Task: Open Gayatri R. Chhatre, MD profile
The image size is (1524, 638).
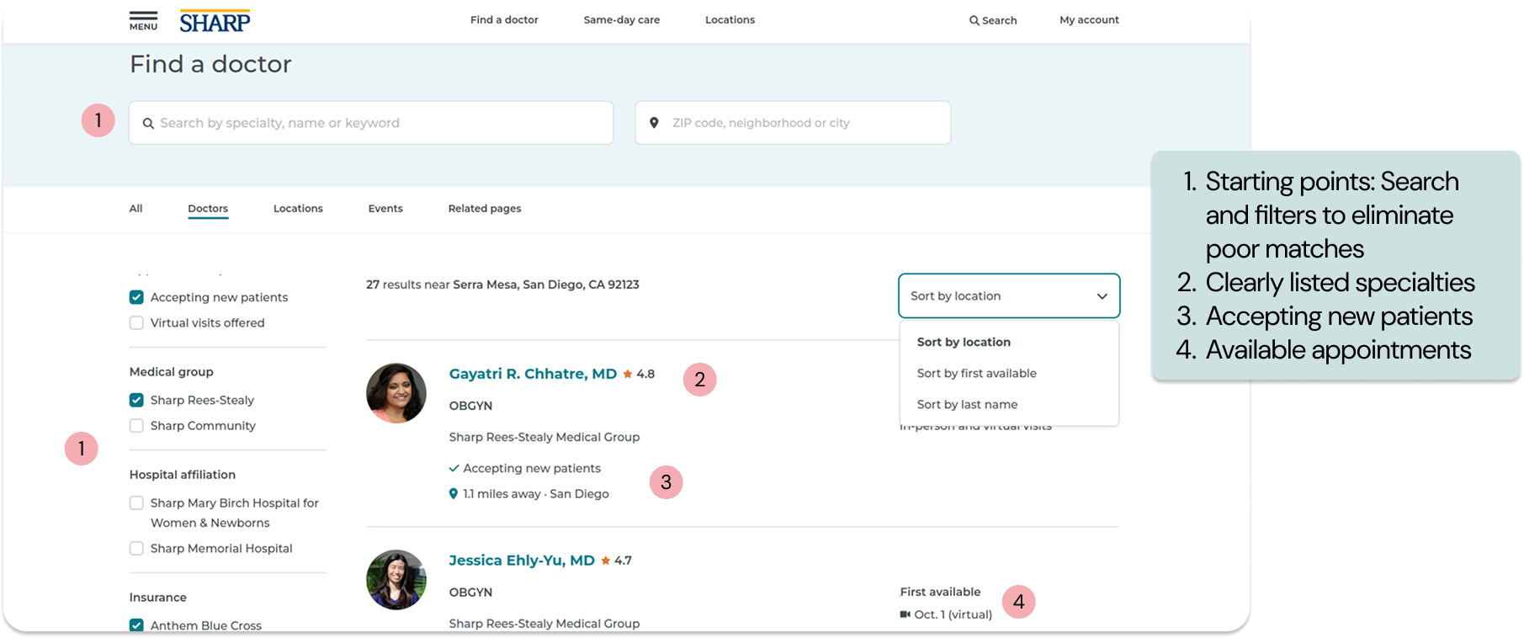Action: pyautogui.click(x=533, y=374)
